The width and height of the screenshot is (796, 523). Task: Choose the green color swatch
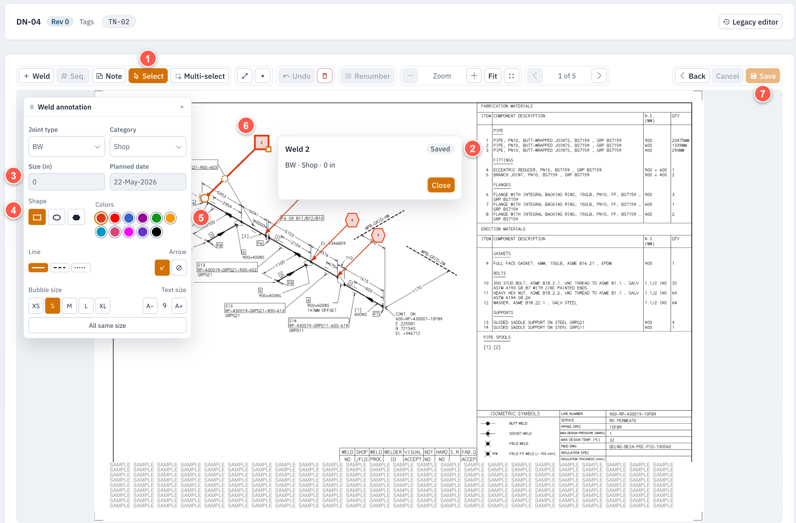pos(157,218)
